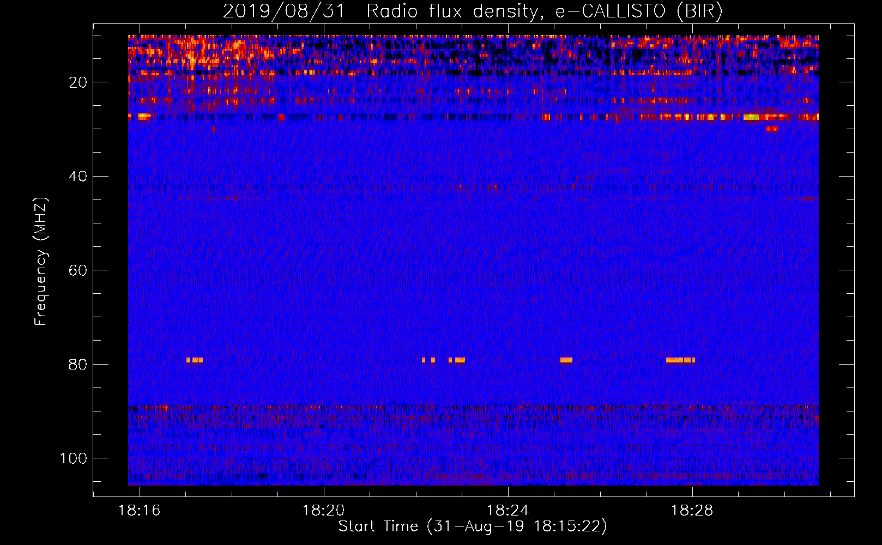Click the '100' frequency tick label
This screenshot has height=545, width=882.
[74, 458]
